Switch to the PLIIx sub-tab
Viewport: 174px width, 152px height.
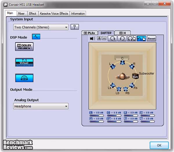pyautogui.click(x=89, y=33)
